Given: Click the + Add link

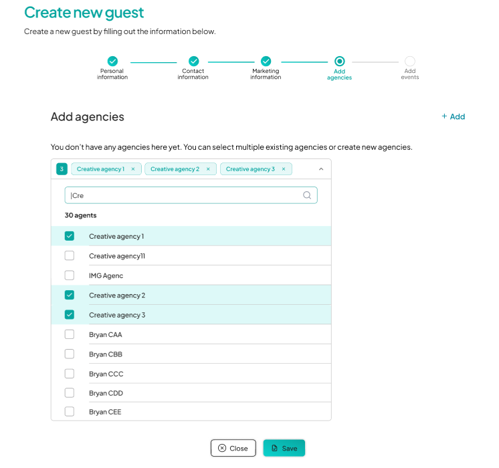Looking at the screenshot, I should (x=453, y=116).
